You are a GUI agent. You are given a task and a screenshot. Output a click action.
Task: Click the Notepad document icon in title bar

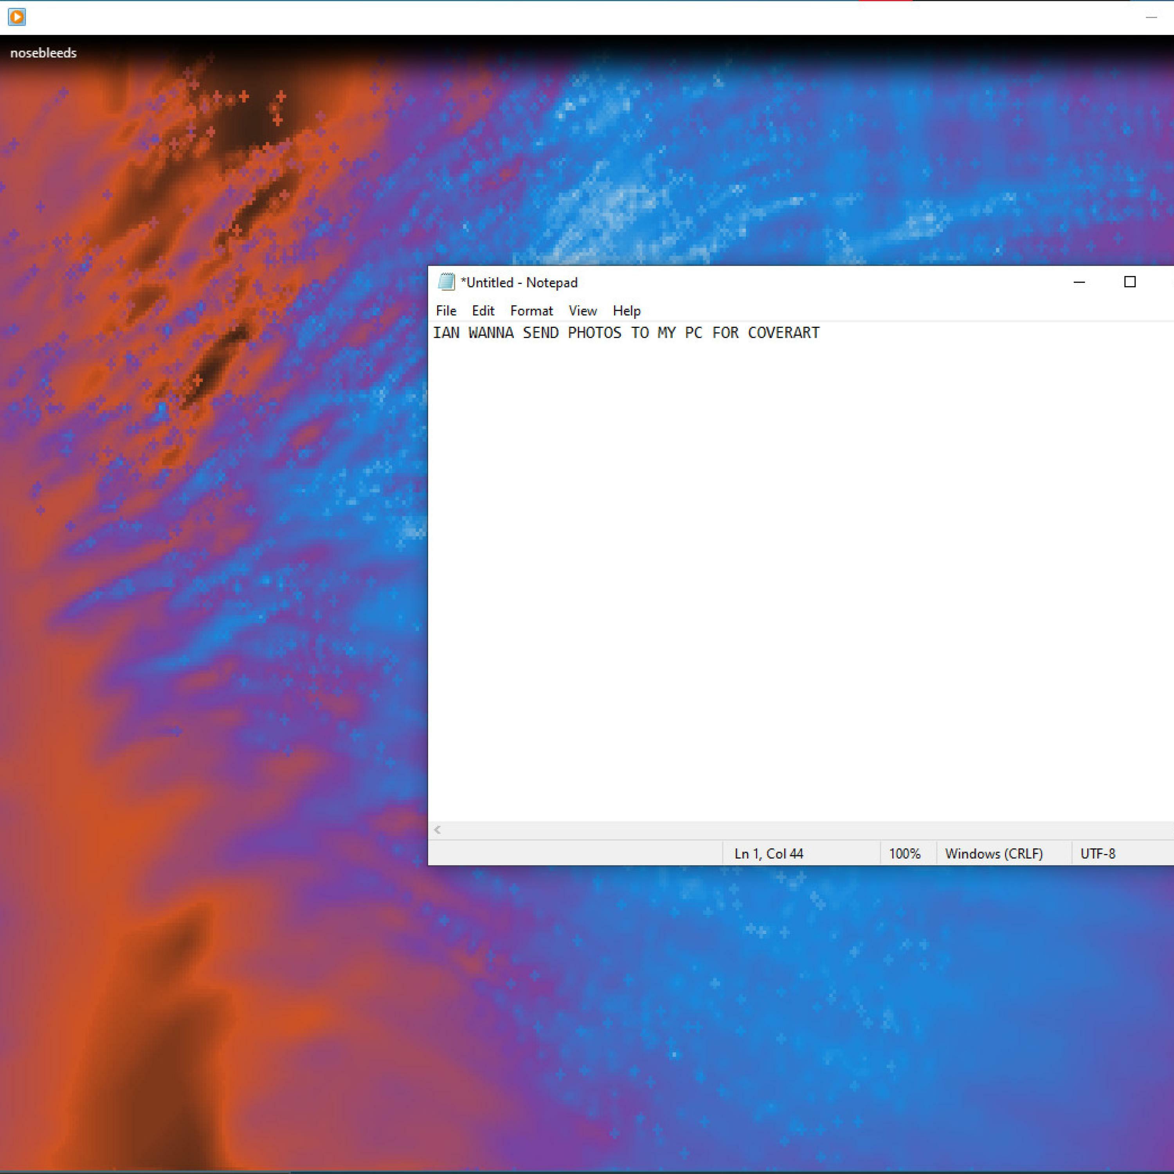click(446, 282)
